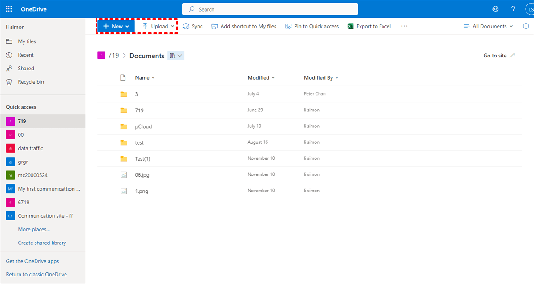The width and height of the screenshot is (534, 284).
Task: Open Recycle bin in sidebar
Action: 31,82
